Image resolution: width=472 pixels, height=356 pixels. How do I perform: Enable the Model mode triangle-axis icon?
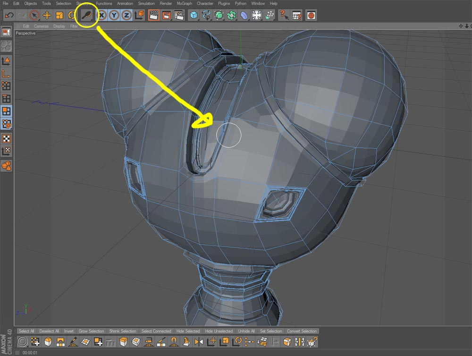pyautogui.click(x=6, y=60)
